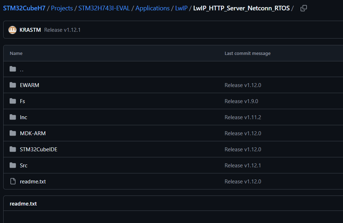Open Applications breadcrumb link
The width and height of the screenshot is (343, 223).
153,8
